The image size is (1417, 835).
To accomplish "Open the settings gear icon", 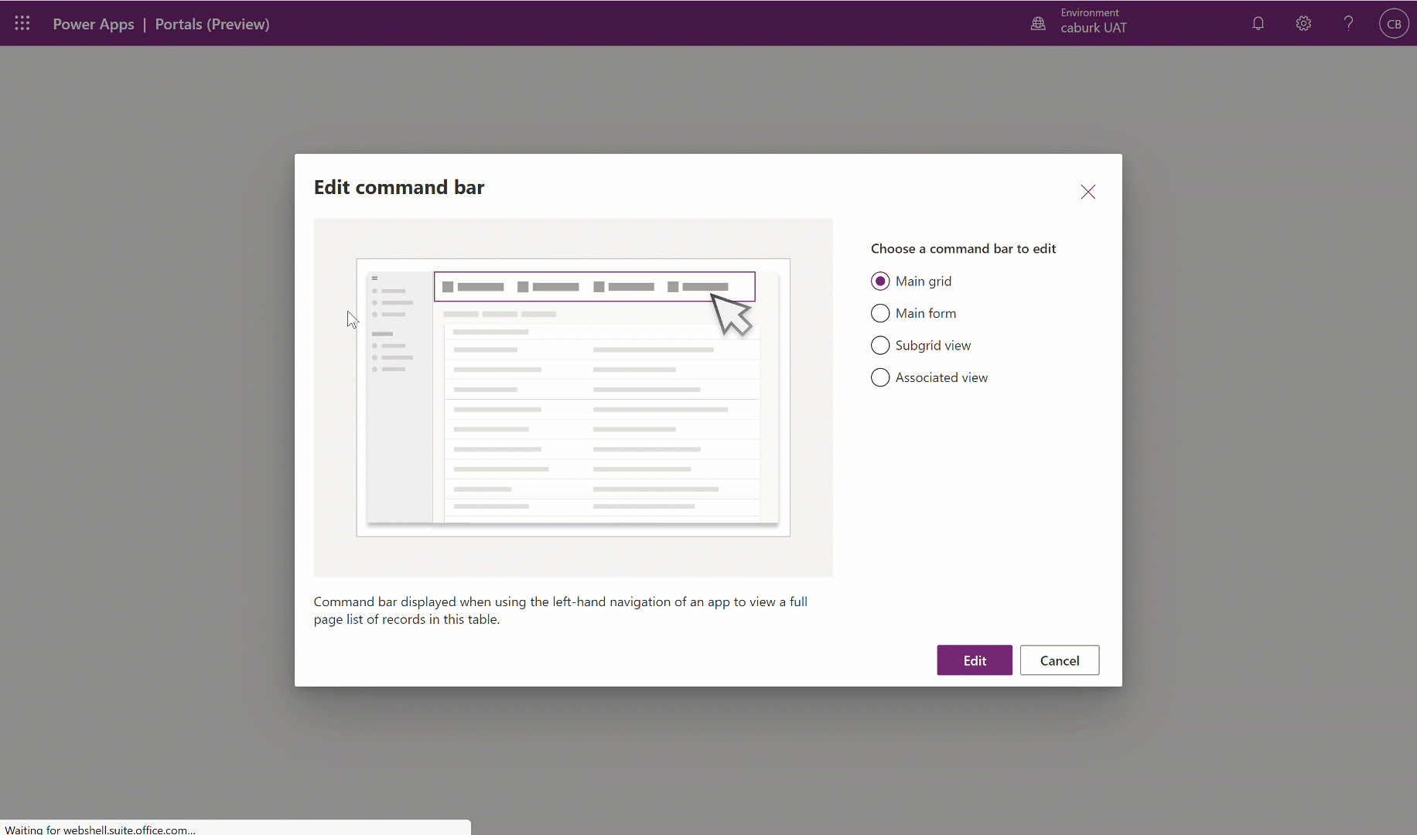I will 1303,23.
